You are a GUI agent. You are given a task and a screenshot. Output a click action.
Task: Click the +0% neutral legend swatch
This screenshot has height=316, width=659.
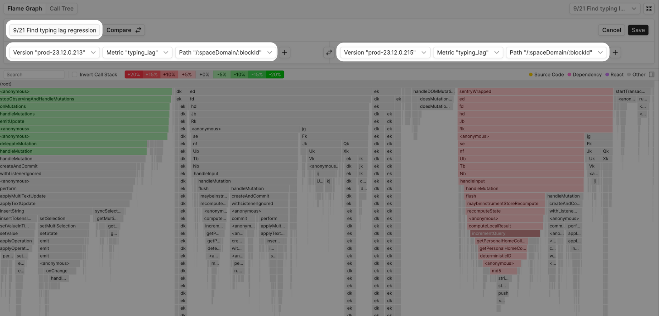(x=204, y=74)
